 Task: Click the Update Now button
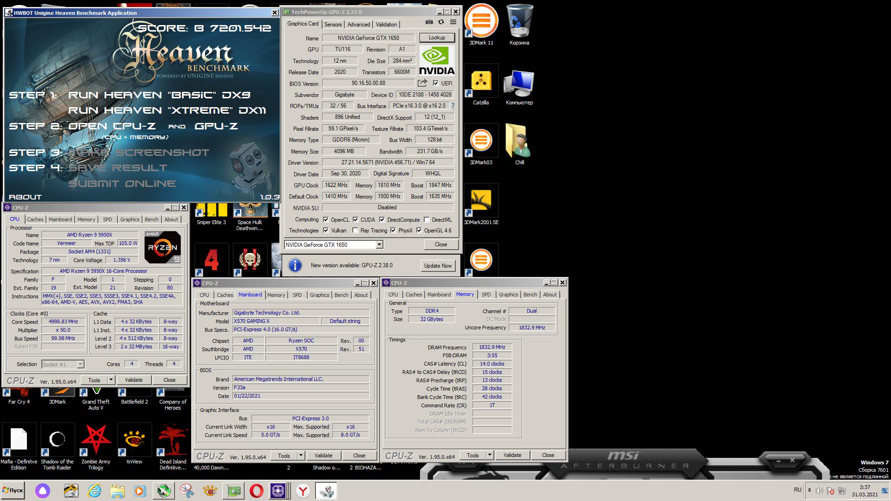point(438,266)
